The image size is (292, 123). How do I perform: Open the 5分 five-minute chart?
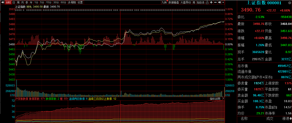pyautogui.click(x=42, y=2)
